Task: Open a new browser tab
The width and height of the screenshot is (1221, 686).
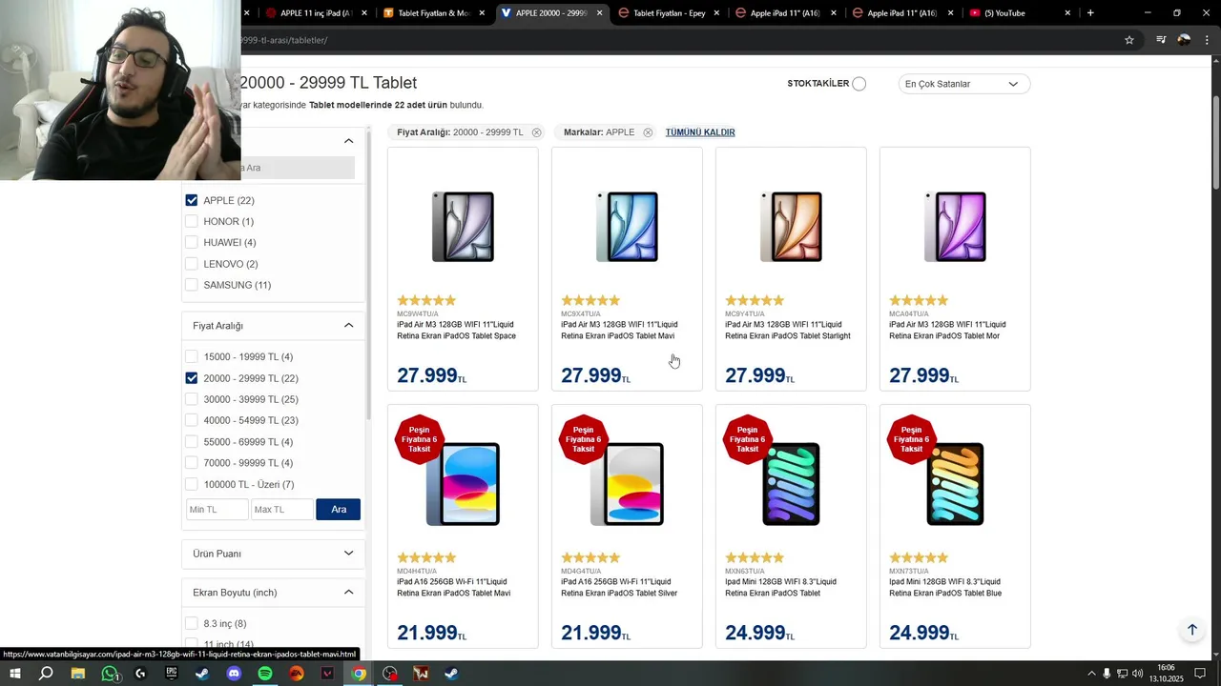Action: coord(1090,12)
